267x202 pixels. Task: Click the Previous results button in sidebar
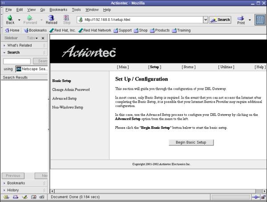coord(13,176)
